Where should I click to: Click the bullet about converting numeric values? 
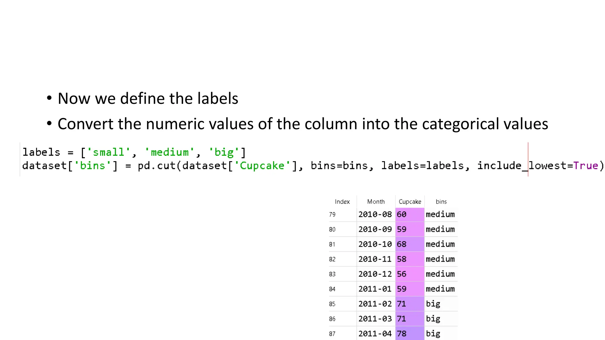303,124
